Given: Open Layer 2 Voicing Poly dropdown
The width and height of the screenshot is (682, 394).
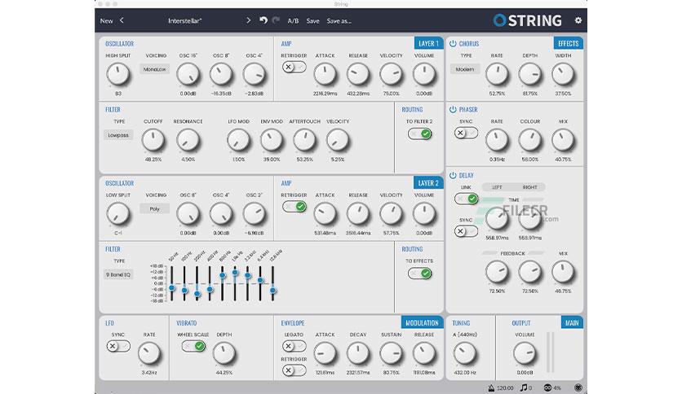Looking at the screenshot, I should pyautogui.click(x=155, y=208).
